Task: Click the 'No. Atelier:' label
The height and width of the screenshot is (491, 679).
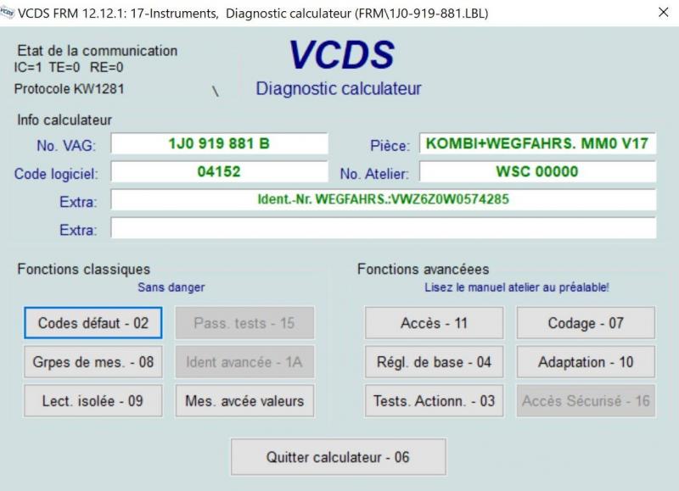Action: pyautogui.click(x=374, y=174)
